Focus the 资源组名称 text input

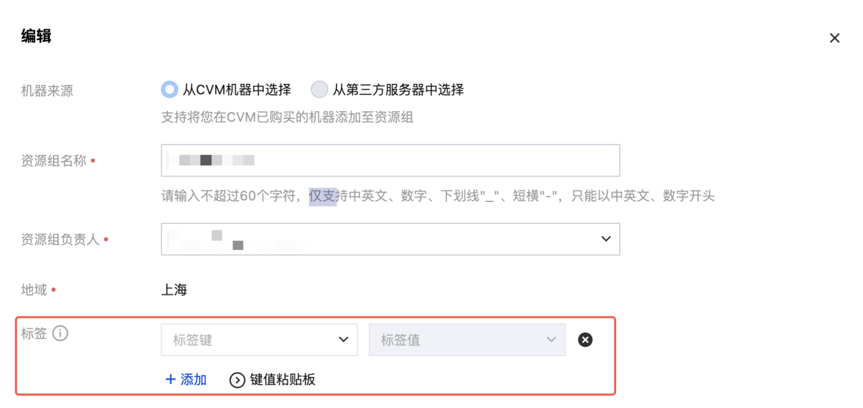390,160
